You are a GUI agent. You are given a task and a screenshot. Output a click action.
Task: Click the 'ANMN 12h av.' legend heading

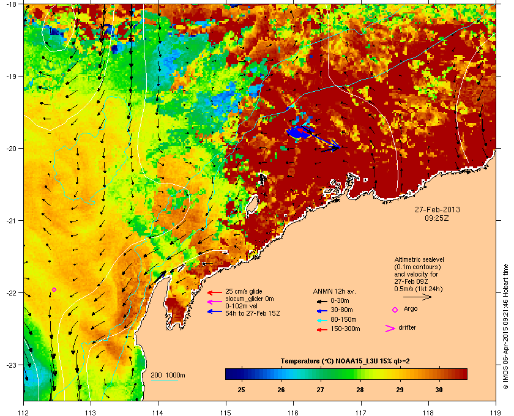[334, 291]
